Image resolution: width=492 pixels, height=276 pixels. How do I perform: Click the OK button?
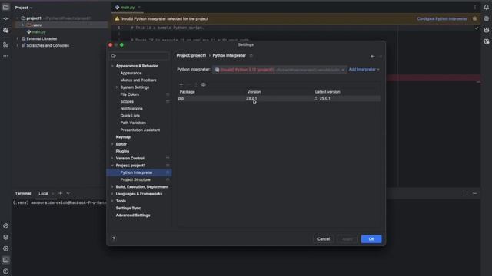coord(371,239)
